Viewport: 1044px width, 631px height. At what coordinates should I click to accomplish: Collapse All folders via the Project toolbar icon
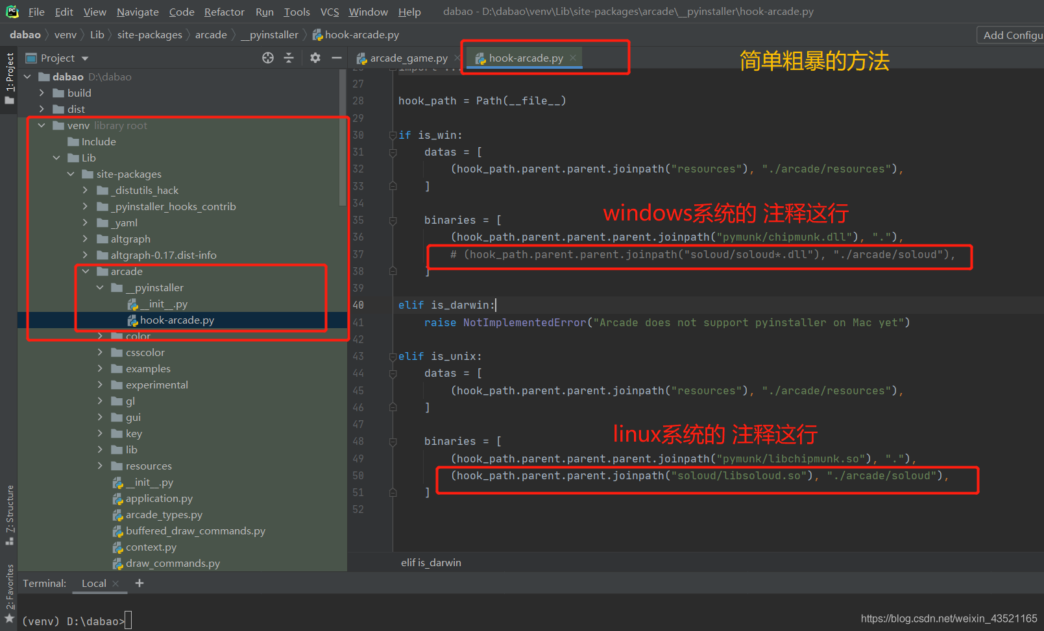coord(289,58)
